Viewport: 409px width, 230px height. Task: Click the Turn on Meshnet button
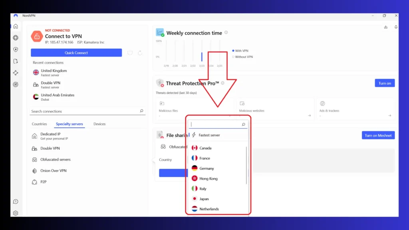point(378,135)
